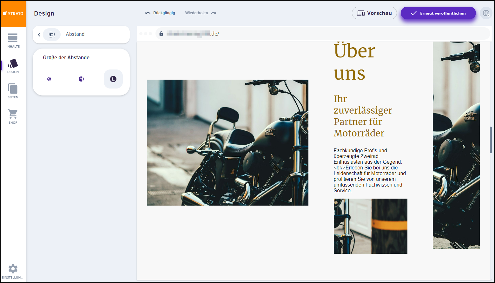Select the M spacing size
The height and width of the screenshot is (283, 495).
(81, 79)
